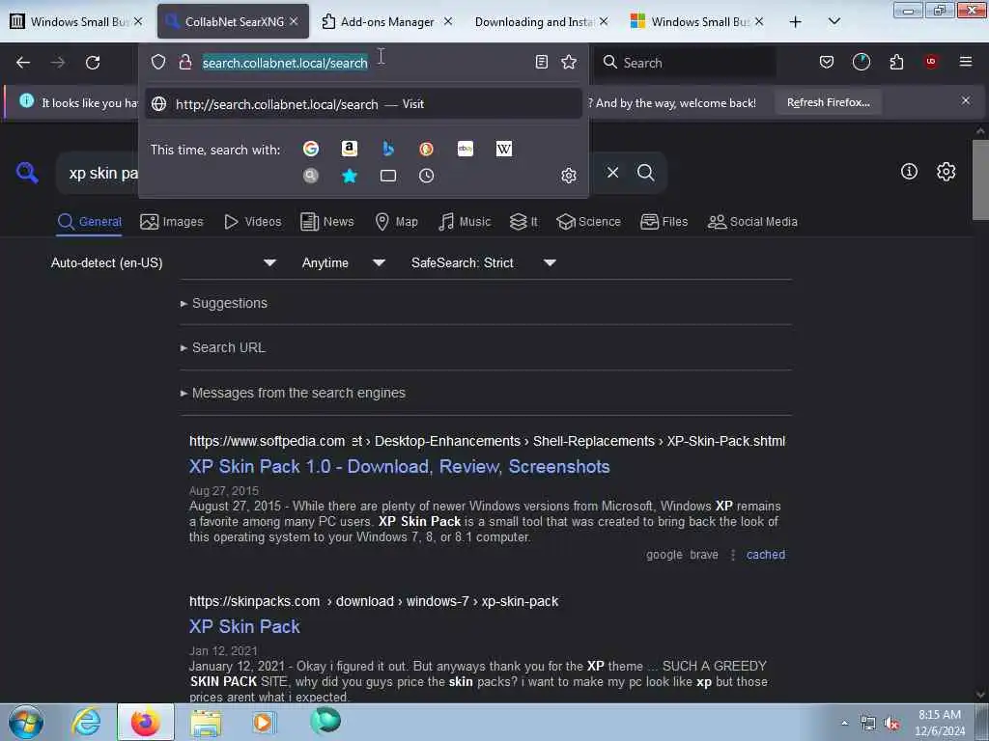Open the skinpacks.com XP Skin Pack result

(244, 626)
